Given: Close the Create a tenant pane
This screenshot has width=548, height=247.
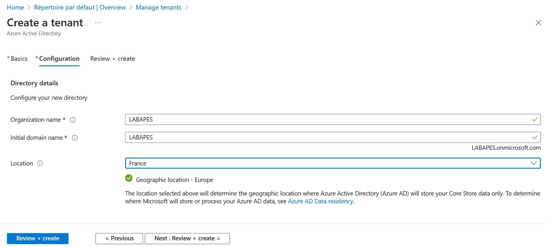Looking at the screenshot, I should coord(538,23).
